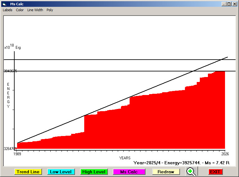Click the Ms Calc window title bar icon
The width and height of the screenshot is (239, 177).
pos(4,4)
